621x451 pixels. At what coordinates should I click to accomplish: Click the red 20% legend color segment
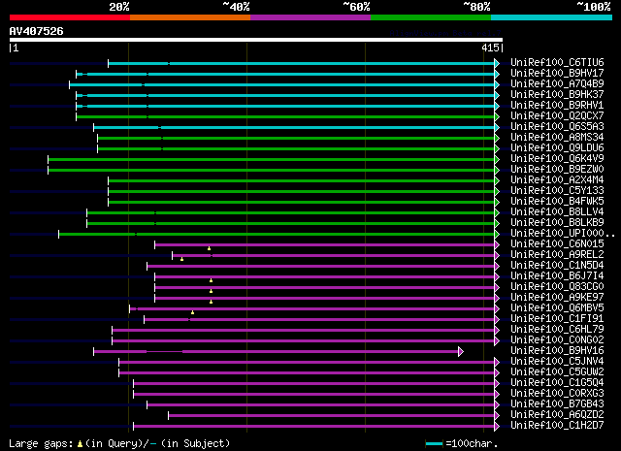click(70, 17)
